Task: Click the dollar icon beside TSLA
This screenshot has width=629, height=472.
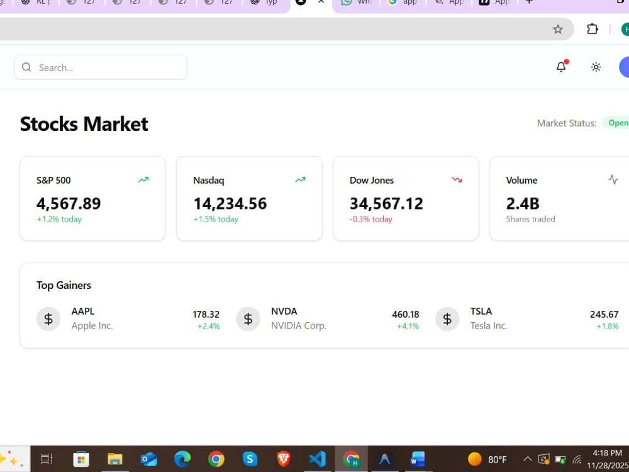Action: tap(447, 318)
